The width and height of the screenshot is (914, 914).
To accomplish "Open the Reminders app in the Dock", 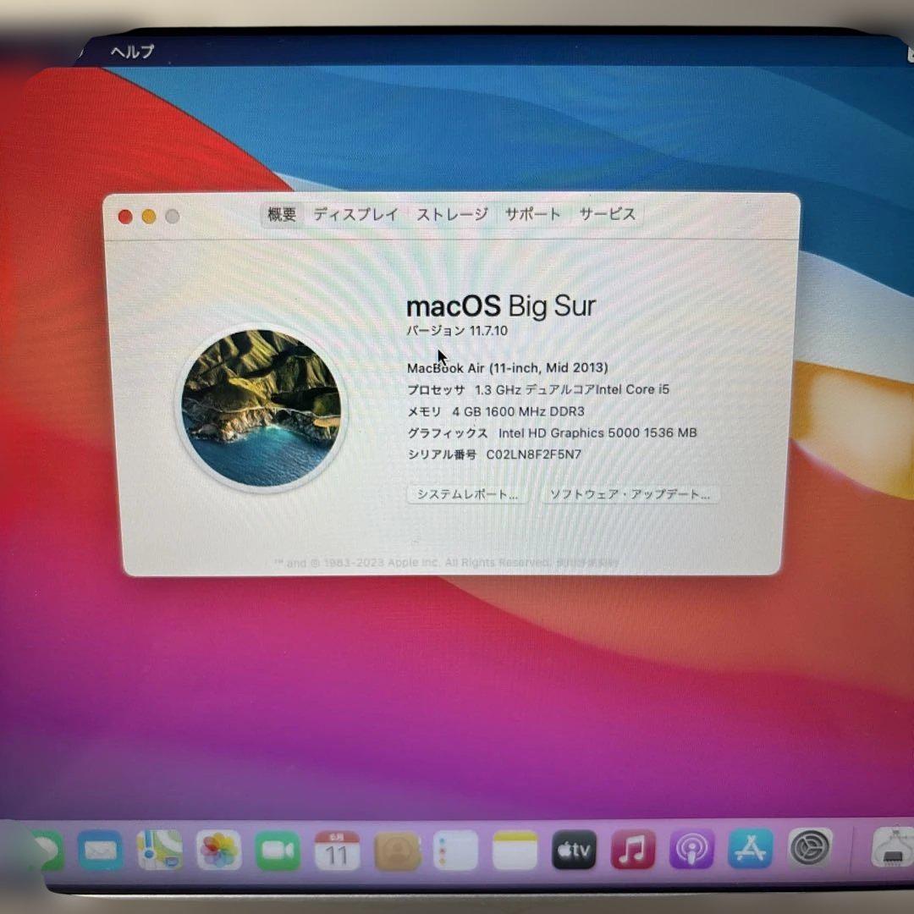I will (x=456, y=851).
